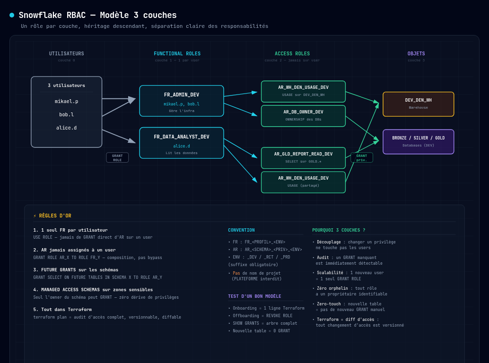The image size is (489, 363).
Task: Select the 'couche 2 — jamais sur user' caption
Action: (292, 60)
